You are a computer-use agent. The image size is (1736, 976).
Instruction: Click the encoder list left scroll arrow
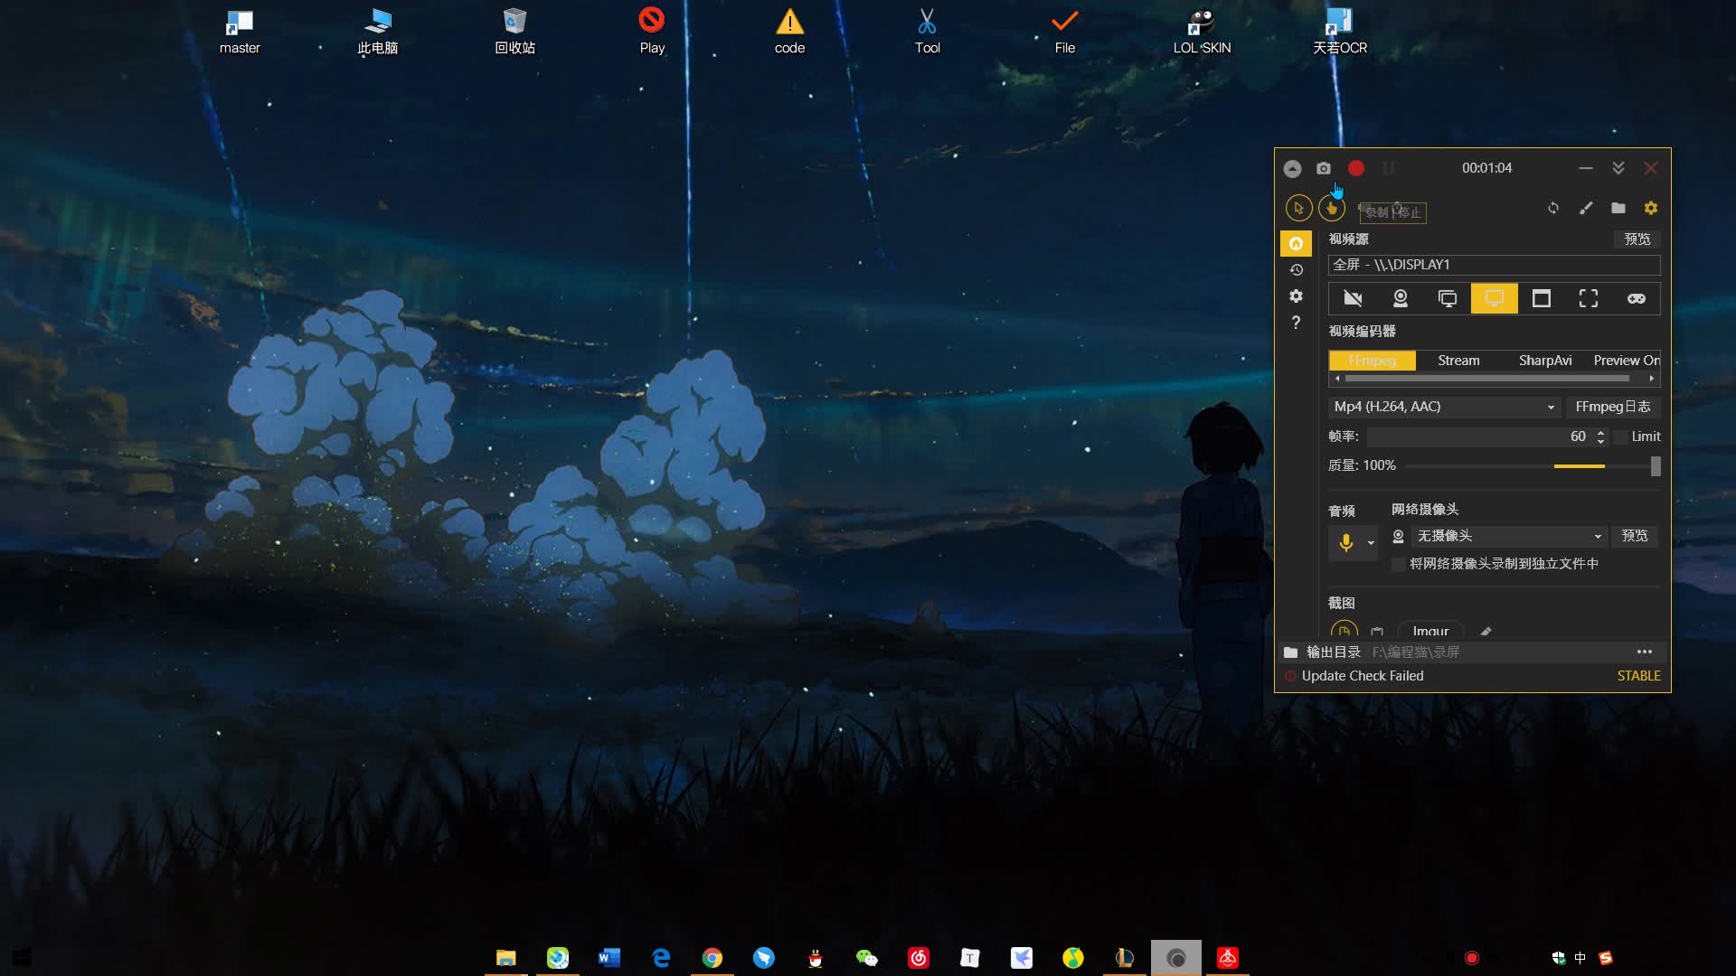coord(1337,379)
